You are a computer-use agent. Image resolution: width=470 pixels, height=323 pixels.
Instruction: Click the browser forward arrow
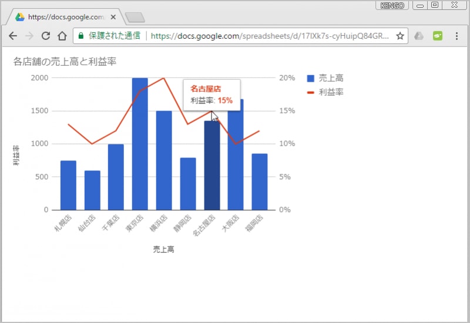coord(29,36)
